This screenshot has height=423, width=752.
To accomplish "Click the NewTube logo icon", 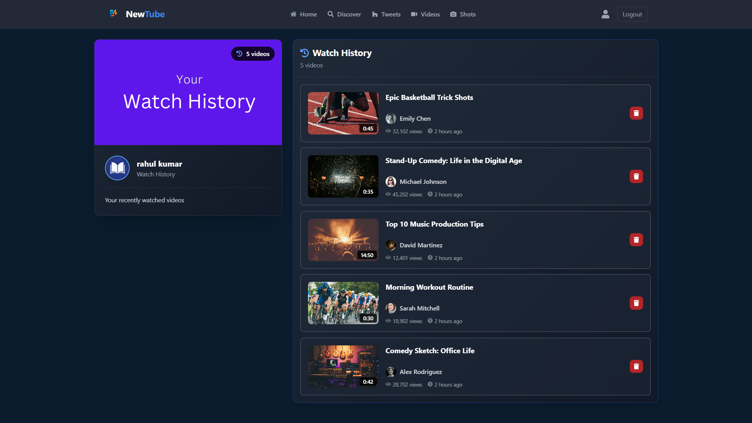I will coord(114,14).
